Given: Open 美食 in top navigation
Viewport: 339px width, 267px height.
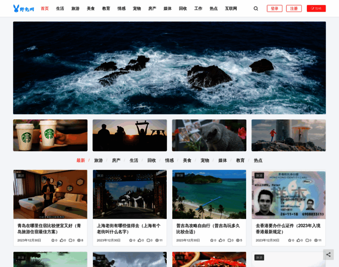Looking at the screenshot, I should tap(91, 8).
